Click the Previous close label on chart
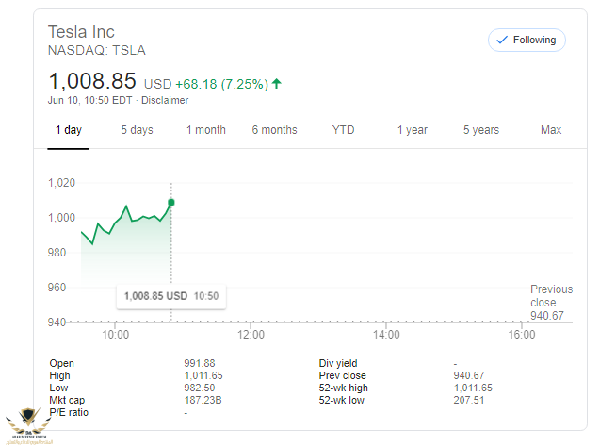Screen dimensions: 616x446 coord(551,296)
